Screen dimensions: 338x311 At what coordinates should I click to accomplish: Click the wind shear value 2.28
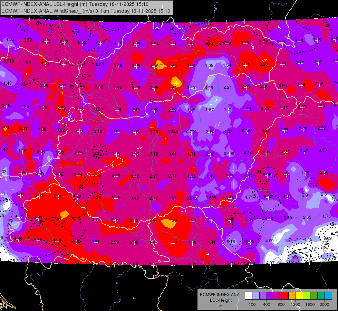pyautogui.click(x=301, y=85)
